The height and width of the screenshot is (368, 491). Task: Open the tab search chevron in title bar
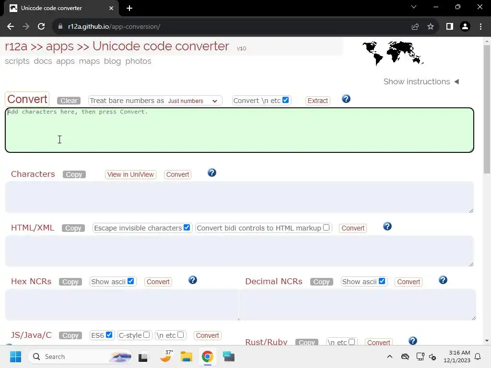[414, 7]
